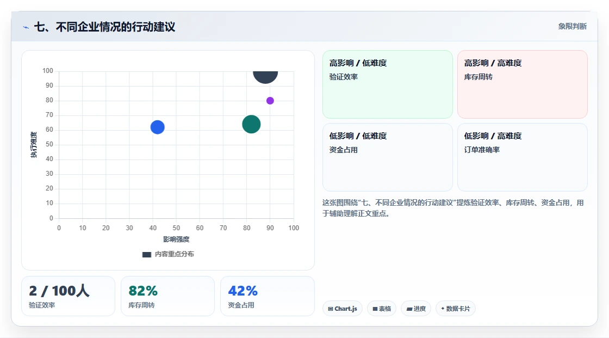Click the 执行难度 y-axis label
The width and height of the screenshot is (609, 338).
pos(34,145)
